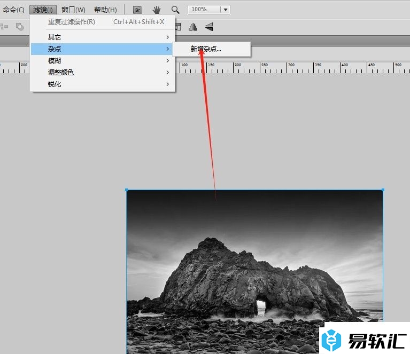410x354 pixels.
Task: Select the Hand tool icon
Action: click(157, 10)
